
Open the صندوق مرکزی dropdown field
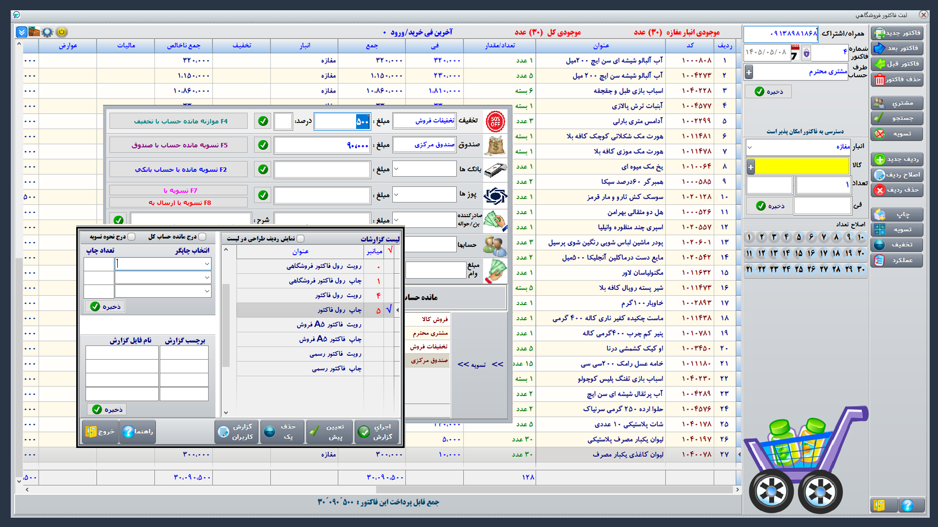pyautogui.click(x=425, y=144)
